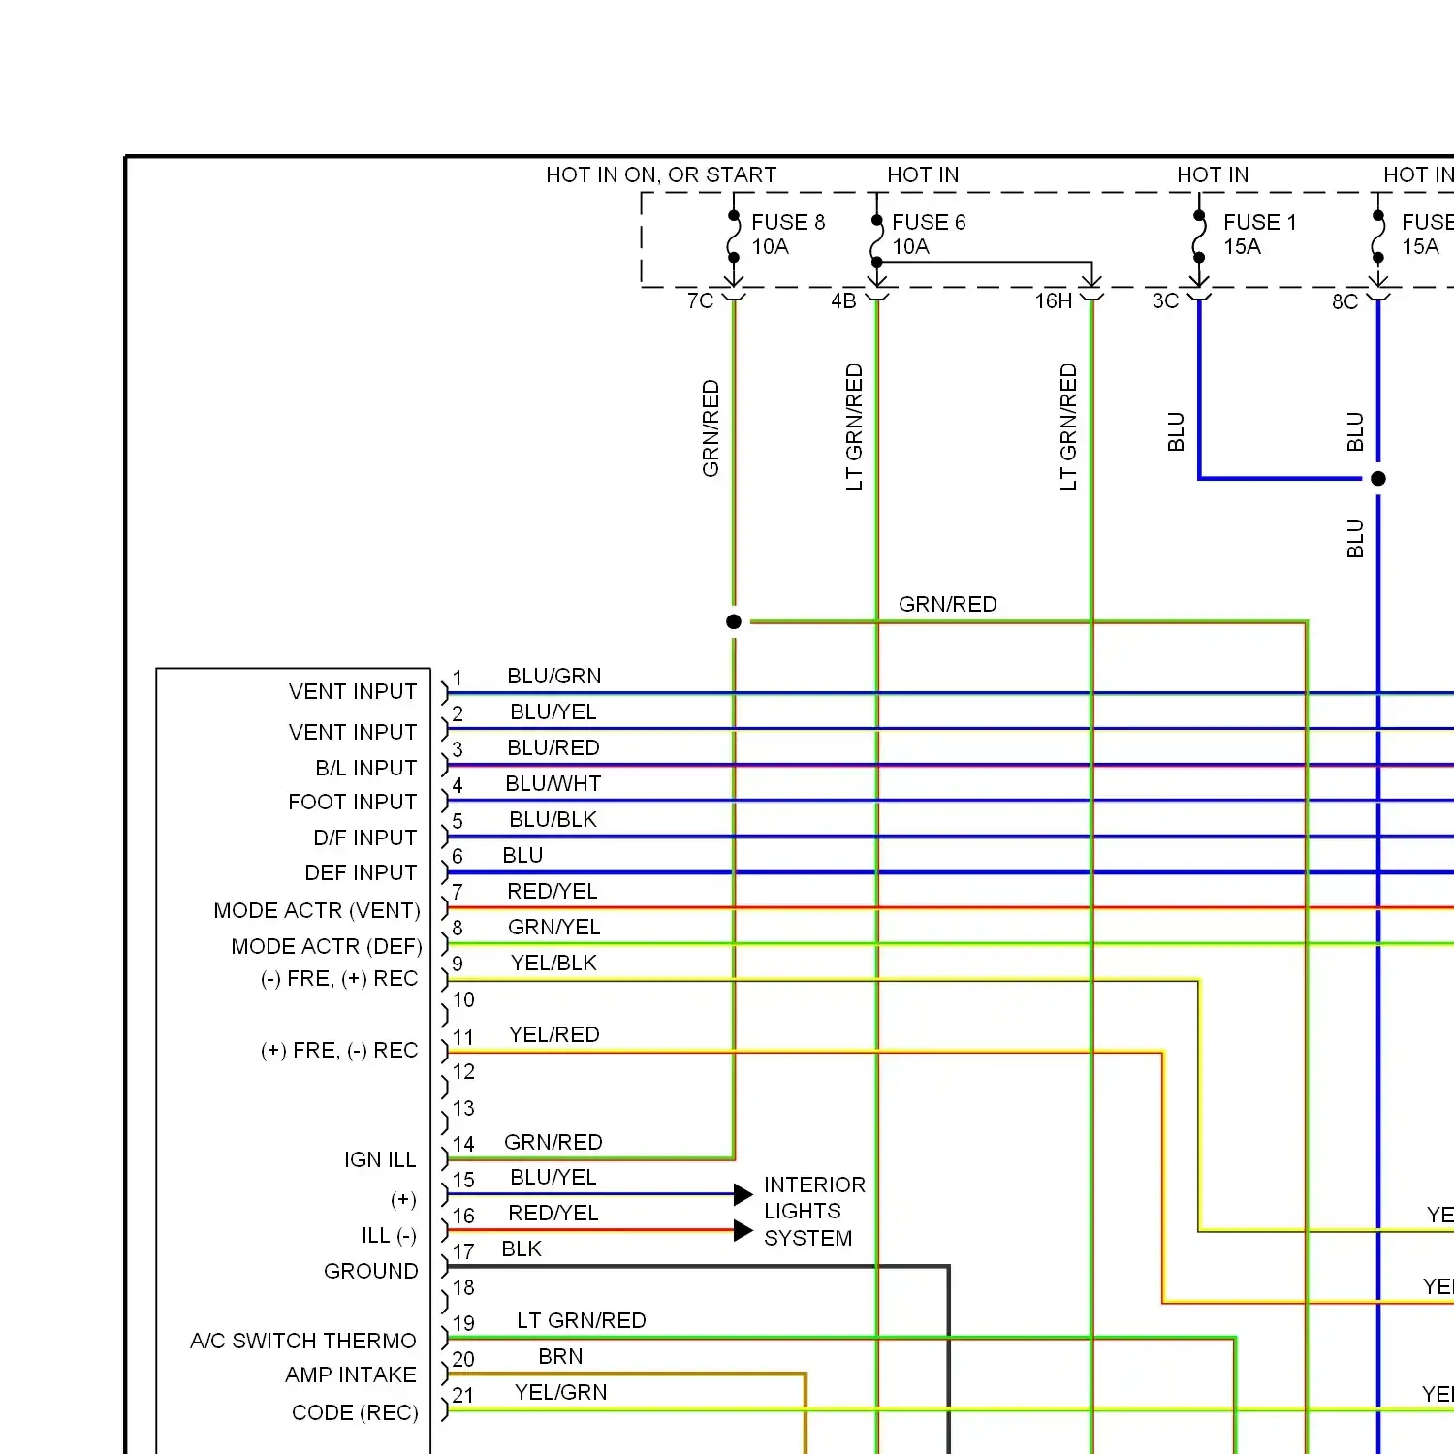Click the HOT IN label above FUSE 1
Viewport: 1454px width, 1454px height.
(x=1214, y=175)
